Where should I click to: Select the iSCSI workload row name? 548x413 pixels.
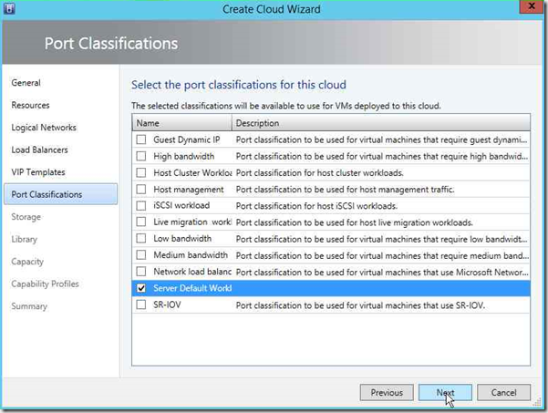click(181, 205)
